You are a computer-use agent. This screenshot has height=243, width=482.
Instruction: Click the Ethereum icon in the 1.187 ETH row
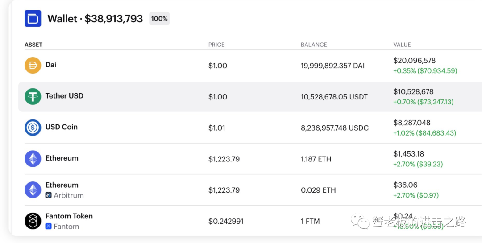point(33,159)
